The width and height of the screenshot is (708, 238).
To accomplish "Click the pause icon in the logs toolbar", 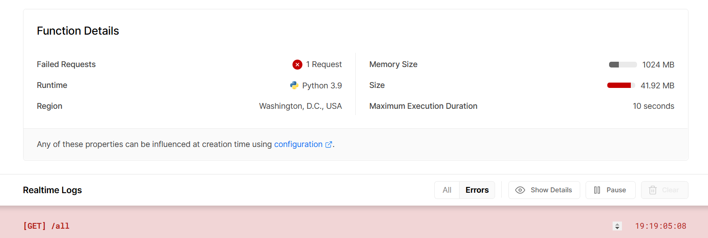I will point(597,190).
